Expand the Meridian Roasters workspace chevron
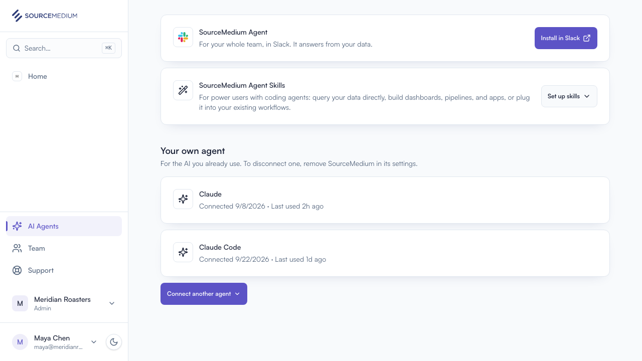The width and height of the screenshot is (642, 361). pyautogui.click(x=112, y=303)
